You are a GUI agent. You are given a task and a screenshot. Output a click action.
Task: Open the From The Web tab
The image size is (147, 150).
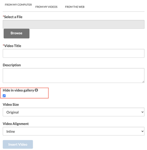75,7
